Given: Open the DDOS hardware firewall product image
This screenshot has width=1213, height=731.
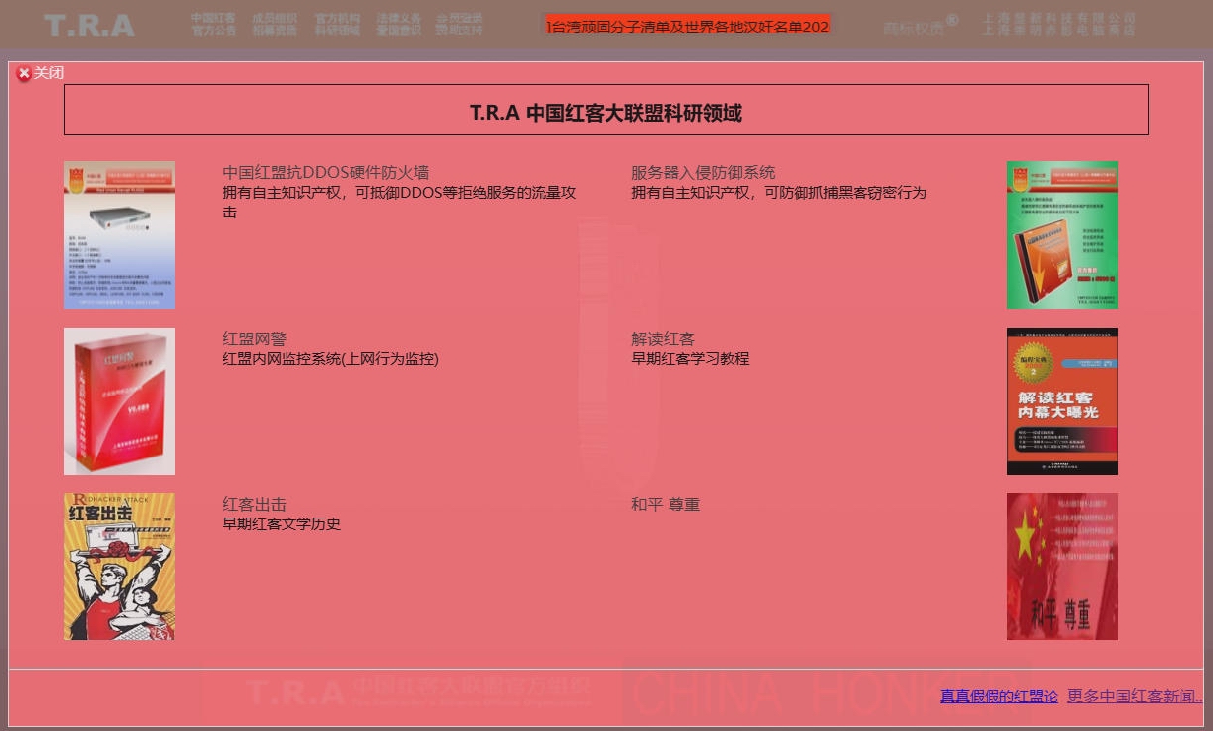Looking at the screenshot, I should (119, 235).
